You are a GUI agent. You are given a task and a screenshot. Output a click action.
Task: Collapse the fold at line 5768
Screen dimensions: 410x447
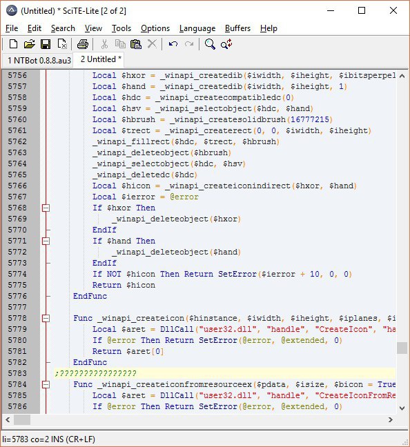[46, 208]
